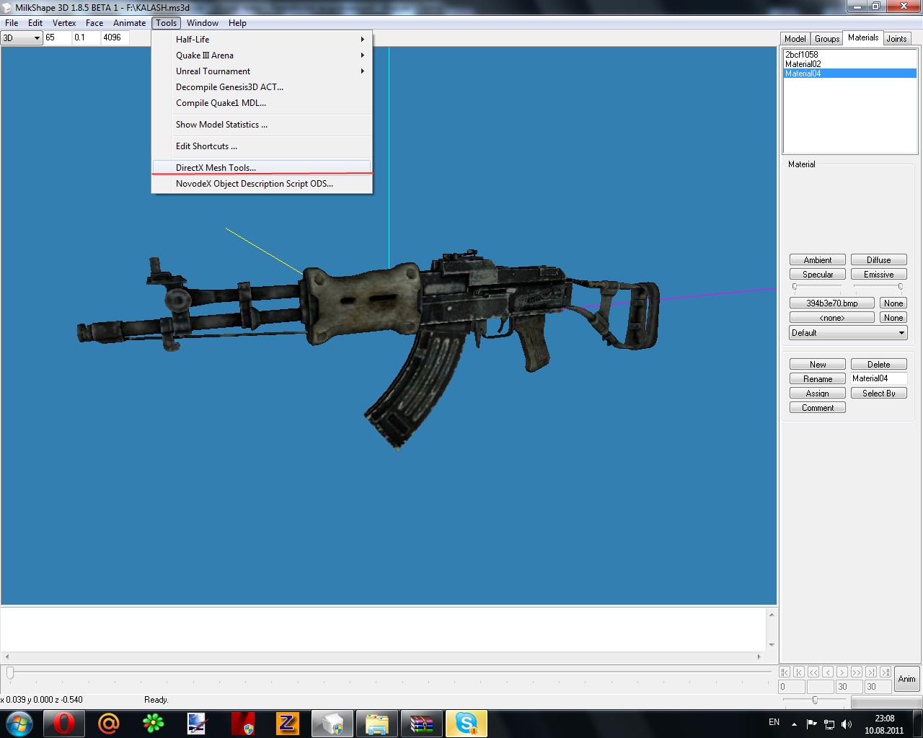Open the Action Center flag icon
The height and width of the screenshot is (738, 923).
click(x=812, y=724)
